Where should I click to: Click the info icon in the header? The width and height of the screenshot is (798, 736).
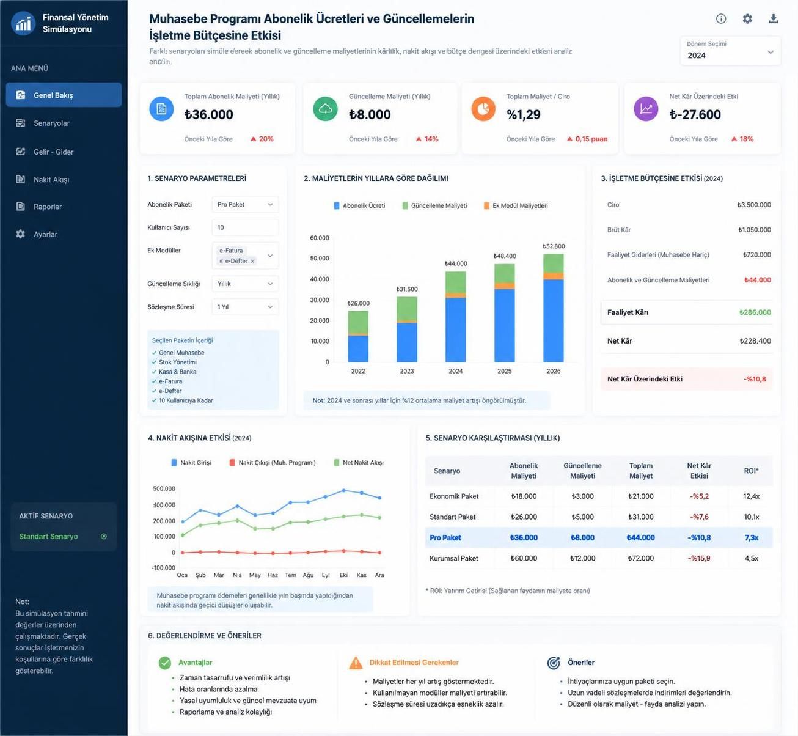pos(721,18)
